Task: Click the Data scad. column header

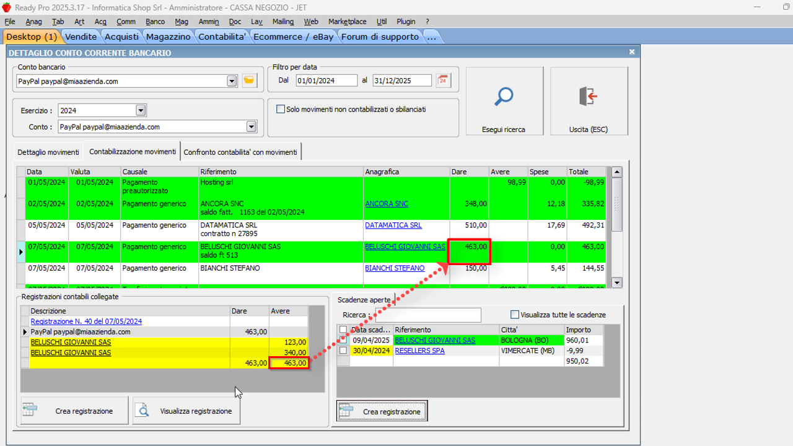Action: click(371, 330)
